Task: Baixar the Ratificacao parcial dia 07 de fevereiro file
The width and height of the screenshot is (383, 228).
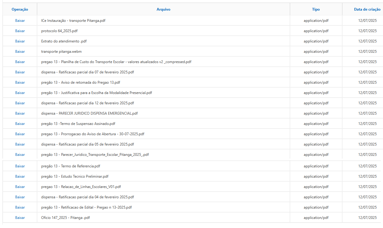Action: (x=20, y=72)
